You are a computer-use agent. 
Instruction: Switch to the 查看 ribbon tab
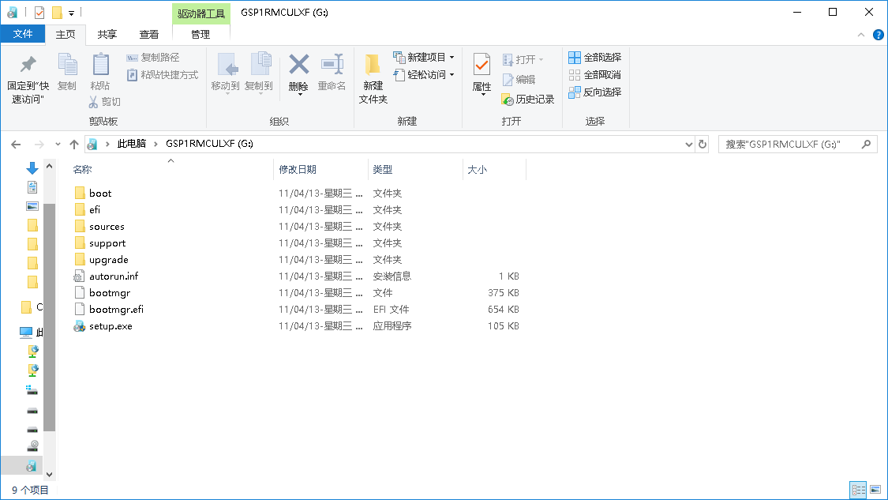152,35
